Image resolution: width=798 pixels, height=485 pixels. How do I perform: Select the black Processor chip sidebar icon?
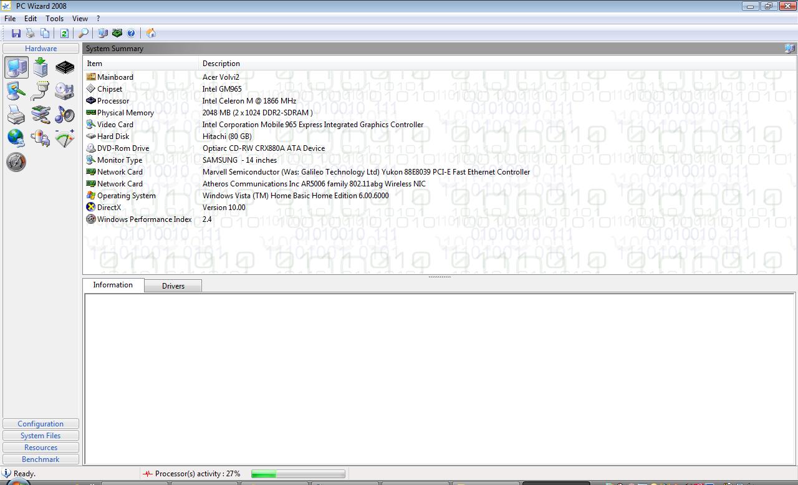[65, 67]
